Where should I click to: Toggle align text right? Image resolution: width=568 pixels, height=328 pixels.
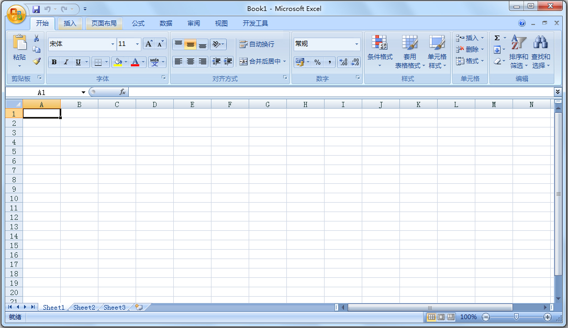[x=203, y=62]
